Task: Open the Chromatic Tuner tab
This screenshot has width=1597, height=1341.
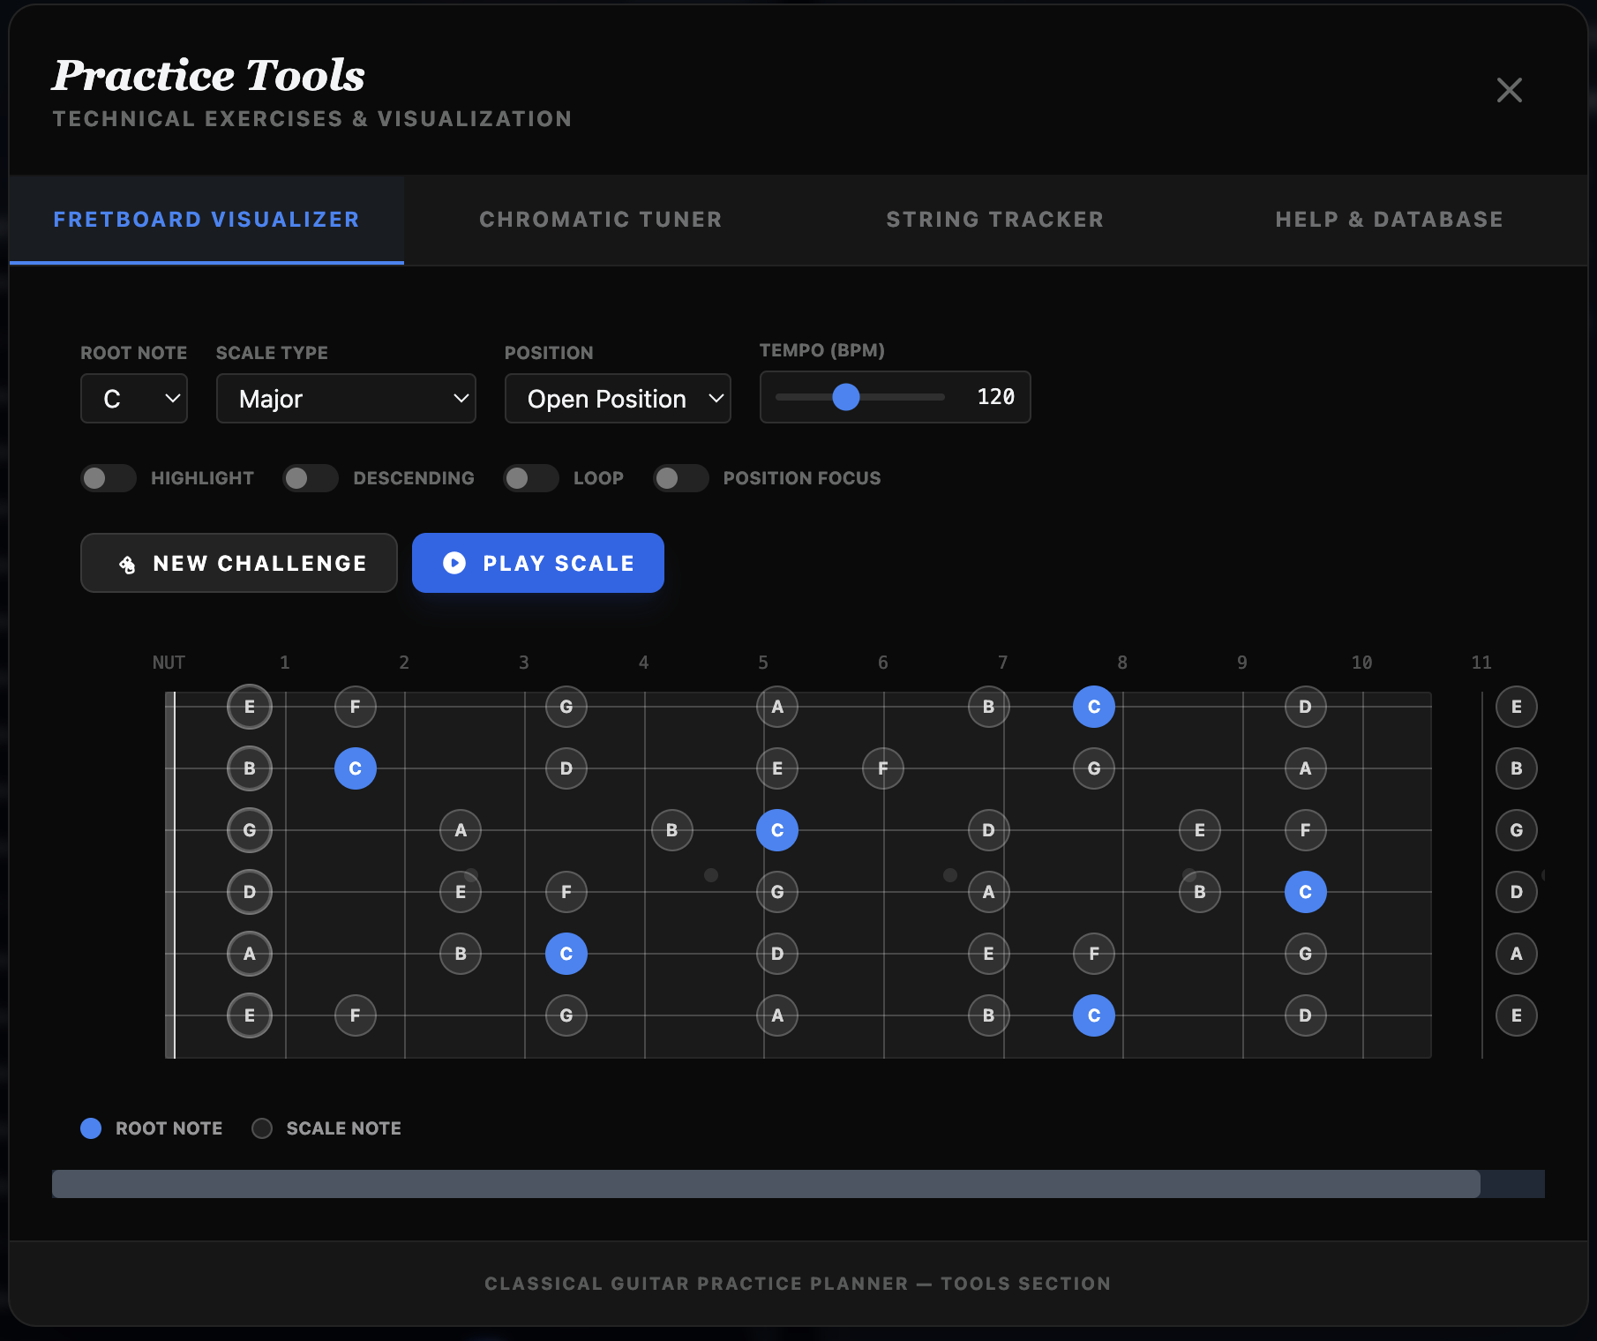Action: [601, 220]
